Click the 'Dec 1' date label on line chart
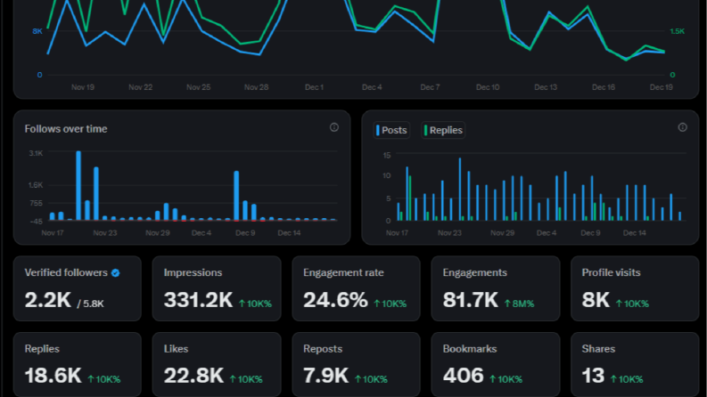The height and width of the screenshot is (397, 707). tap(314, 87)
